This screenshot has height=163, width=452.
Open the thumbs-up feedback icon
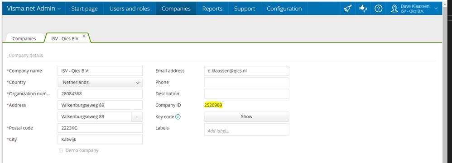coord(363,9)
